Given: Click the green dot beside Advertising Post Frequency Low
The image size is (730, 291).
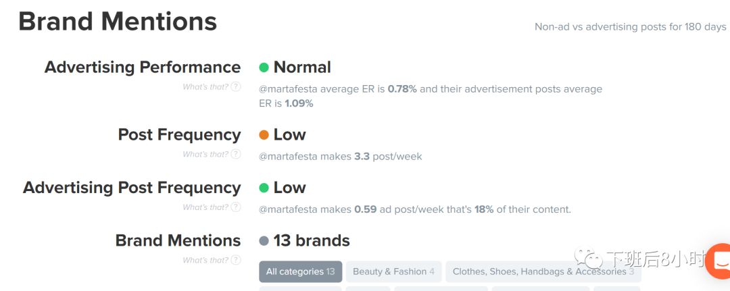Looking at the screenshot, I should [x=264, y=188].
